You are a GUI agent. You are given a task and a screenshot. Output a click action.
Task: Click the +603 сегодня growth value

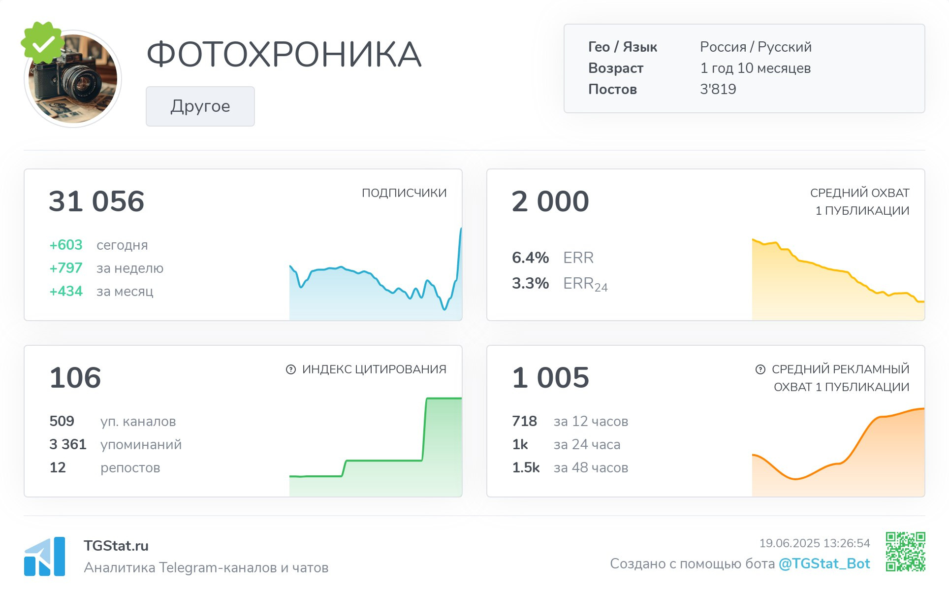click(66, 245)
